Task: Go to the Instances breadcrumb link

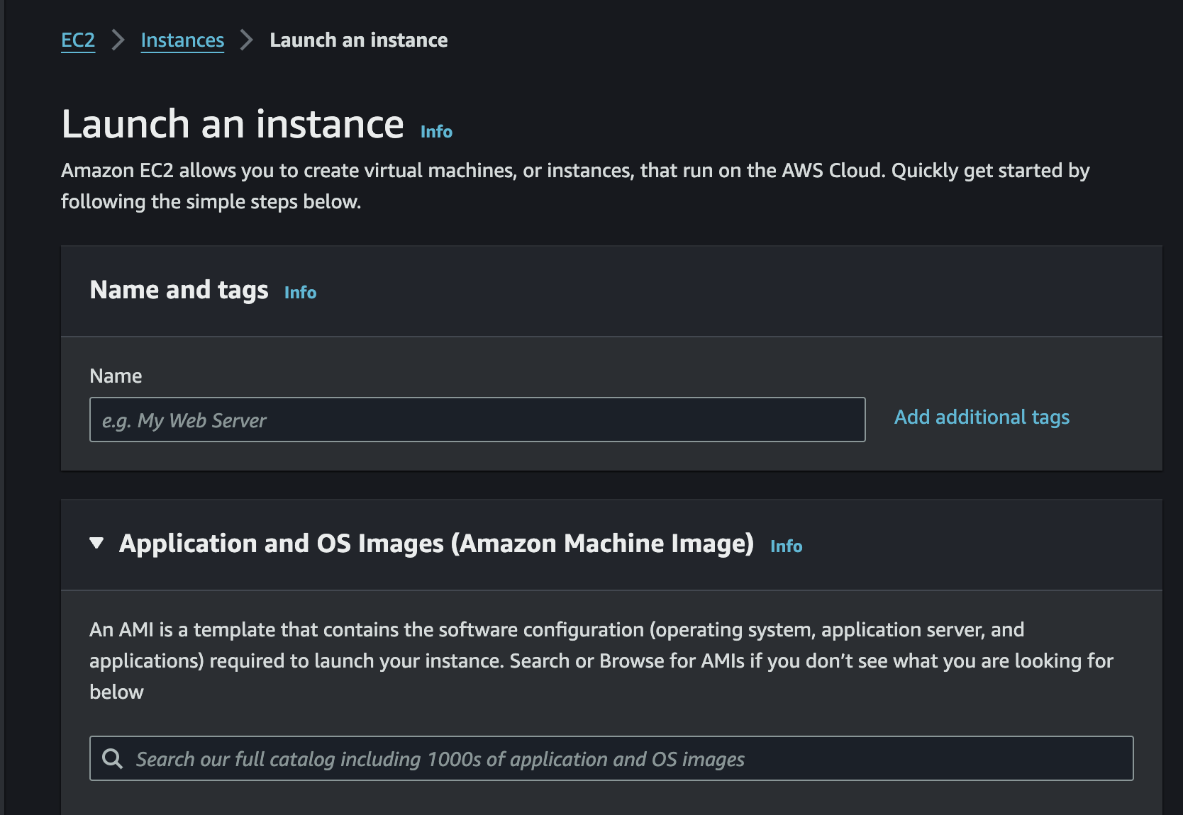Action: pos(182,40)
